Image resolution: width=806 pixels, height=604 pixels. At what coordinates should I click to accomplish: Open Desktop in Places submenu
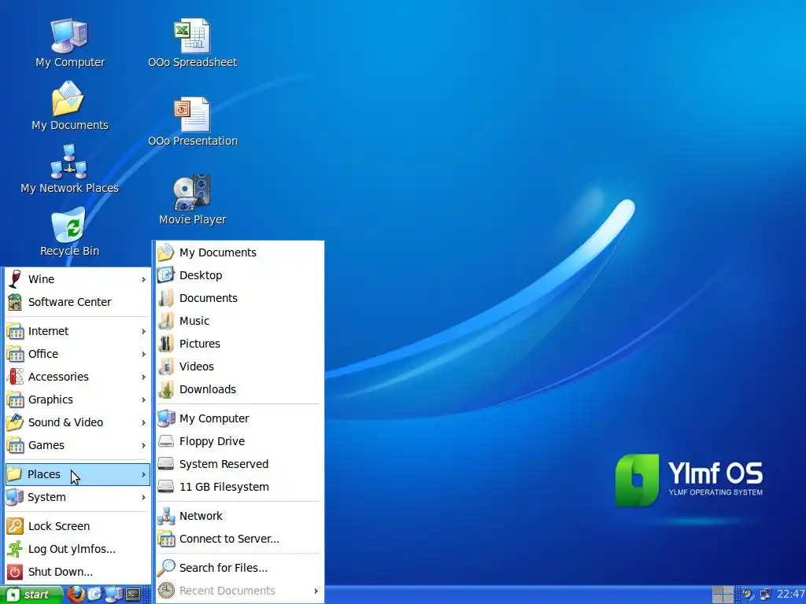click(238, 275)
